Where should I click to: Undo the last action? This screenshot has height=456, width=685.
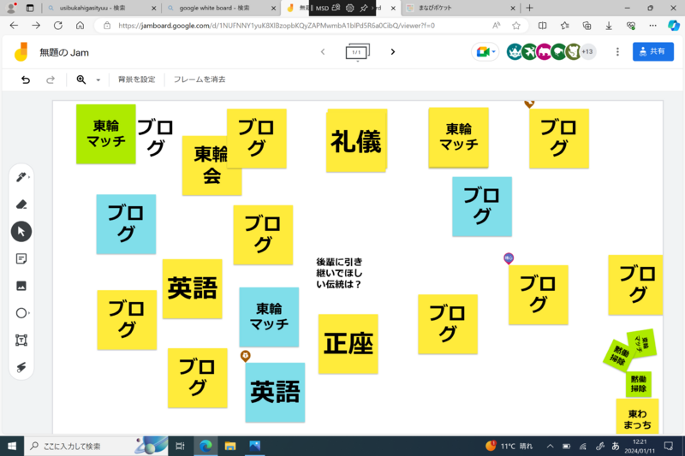point(26,80)
